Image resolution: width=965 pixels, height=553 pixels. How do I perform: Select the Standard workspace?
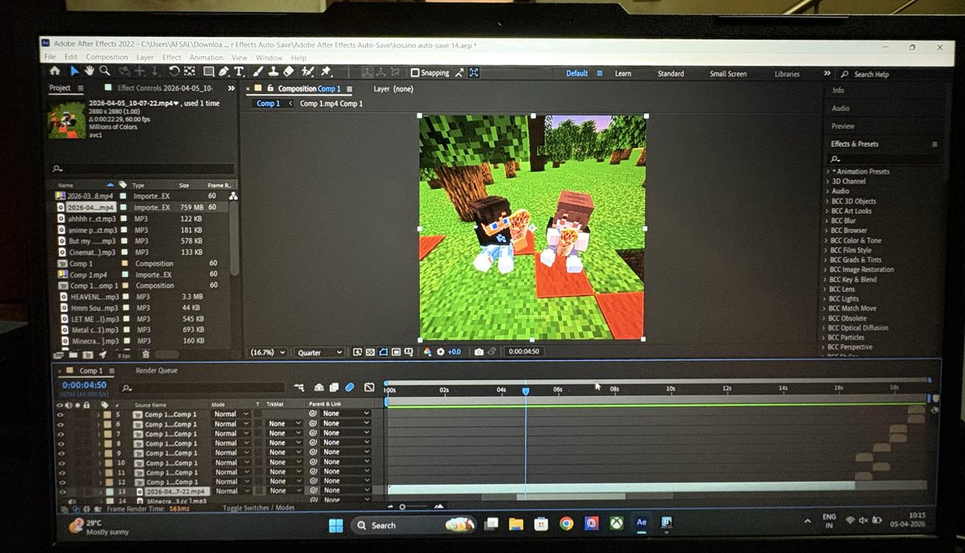pos(671,74)
